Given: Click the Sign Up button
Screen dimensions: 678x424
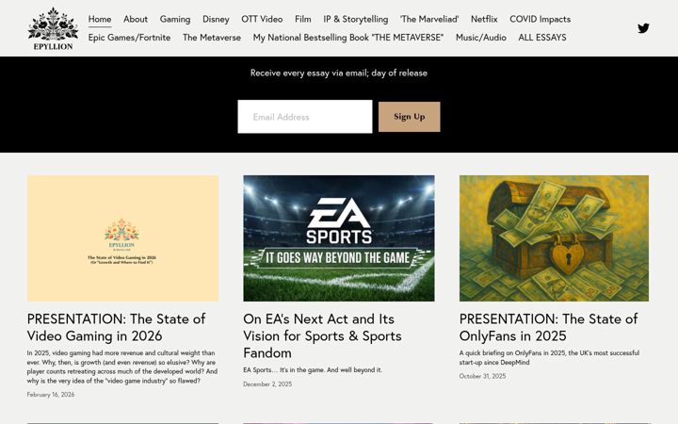Looking at the screenshot, I should pyautogui.click(x=410, y=117).
